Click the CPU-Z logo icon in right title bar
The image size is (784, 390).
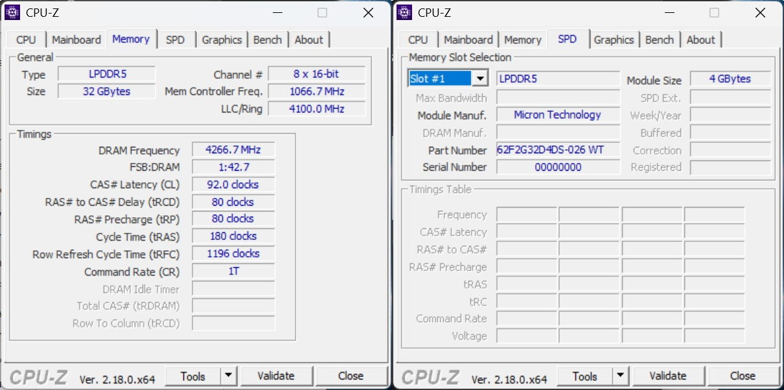405,12
